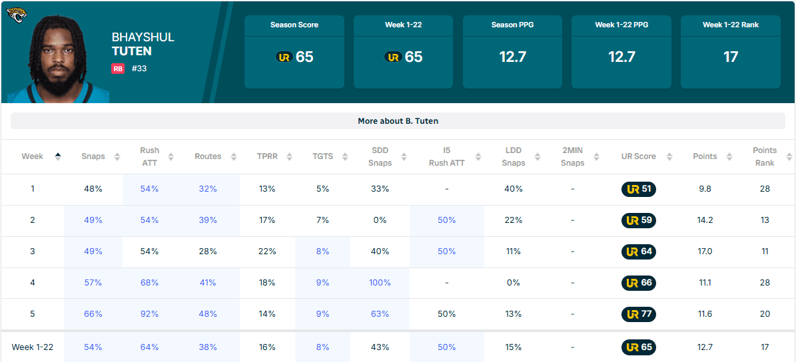This screenshot has width=796, height=362.
Task: Click 100% SDD Snaps value in Week 4
Action: point(380,282)
